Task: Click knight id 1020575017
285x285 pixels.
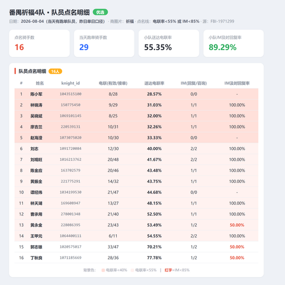Action: (71, 247)
